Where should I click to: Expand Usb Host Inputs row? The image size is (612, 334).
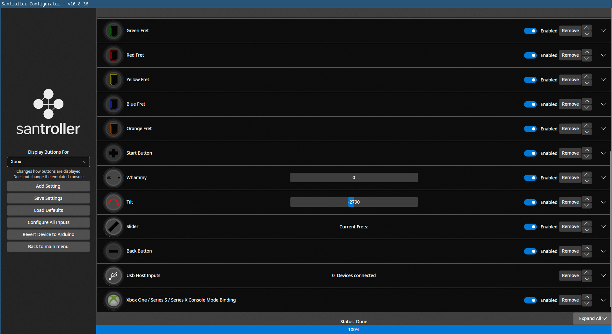coord(603,276)
